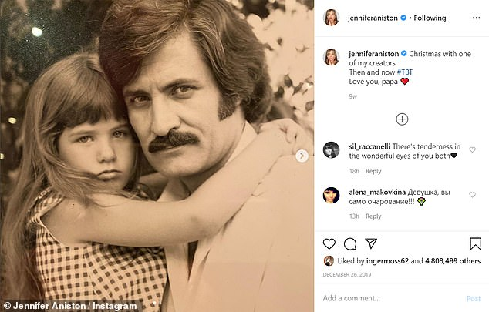Open the jenniferaniston username in header
Screen dimensions: 489x312
coord(373,17)
